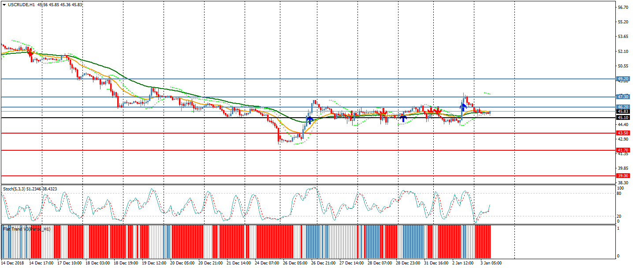Click the 14 Dec 2018 date label
633x268 pixels.
click(12, 263)
